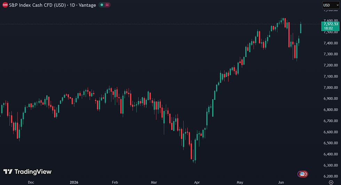Click the Jun label on time axis

pyautogui.click(x=281, y=182)
